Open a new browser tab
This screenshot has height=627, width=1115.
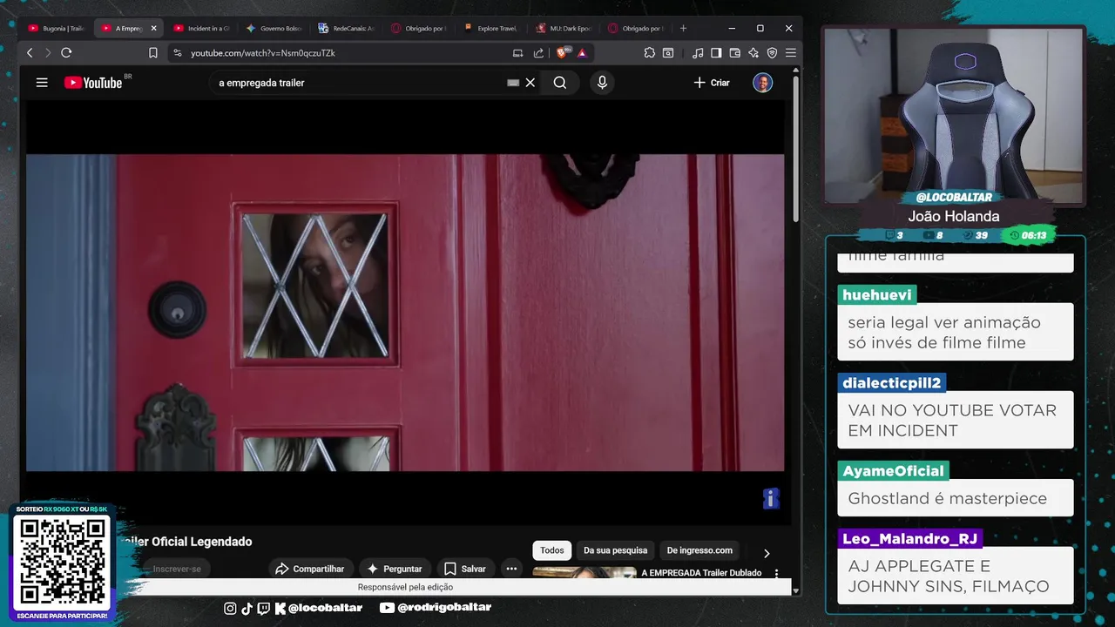click(x=683, y=28)
